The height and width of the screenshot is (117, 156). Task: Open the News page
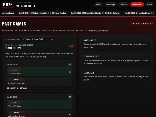[x=150, y=5]
